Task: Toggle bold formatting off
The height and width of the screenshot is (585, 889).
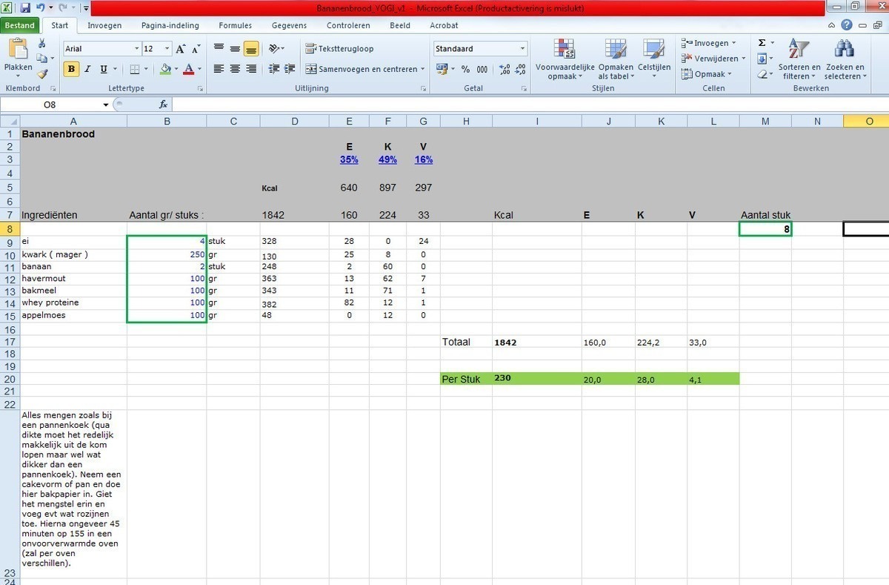Action: click(x=71, y=69)
